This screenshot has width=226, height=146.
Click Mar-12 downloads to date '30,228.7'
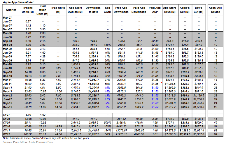point(94,96)
